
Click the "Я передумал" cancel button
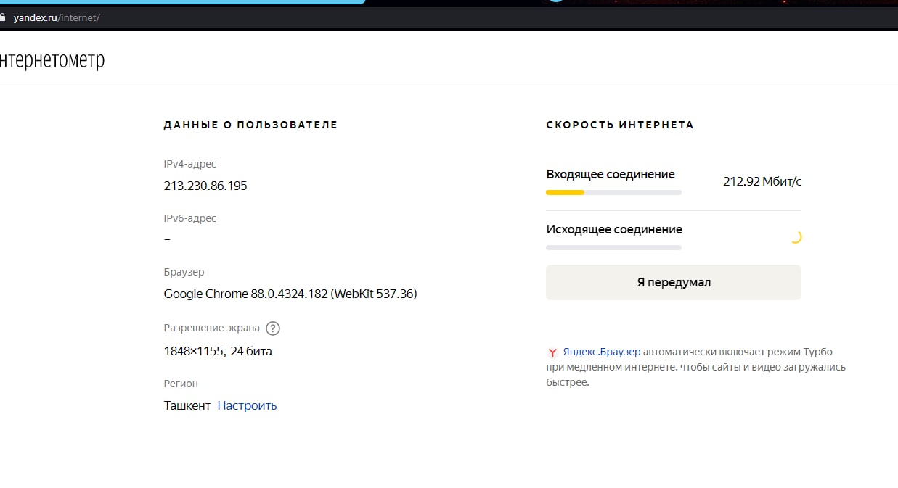(x=674, y=283)
